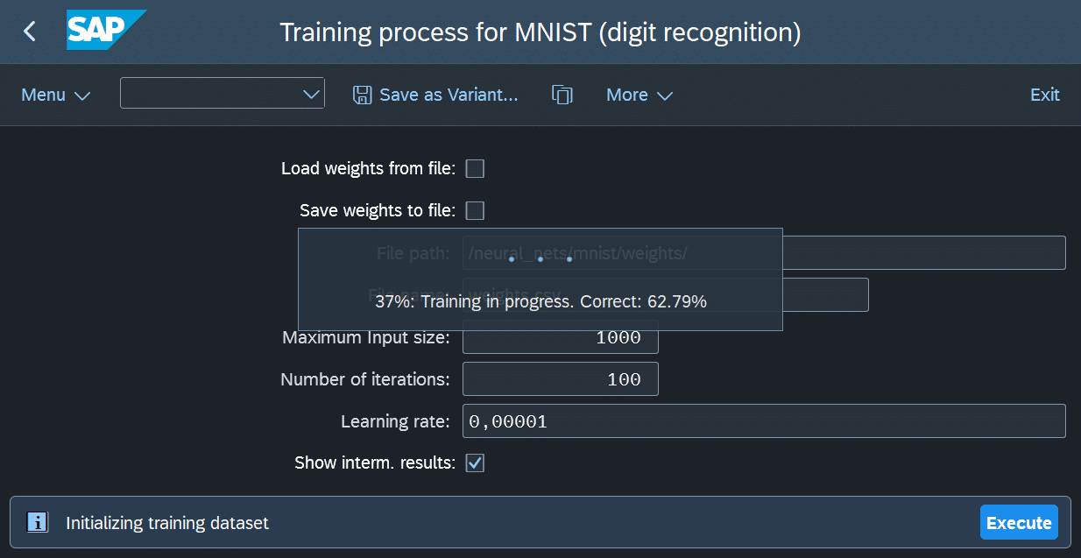
Task: Enable the Load weights from file checkbox
Action: pos(474,168)
